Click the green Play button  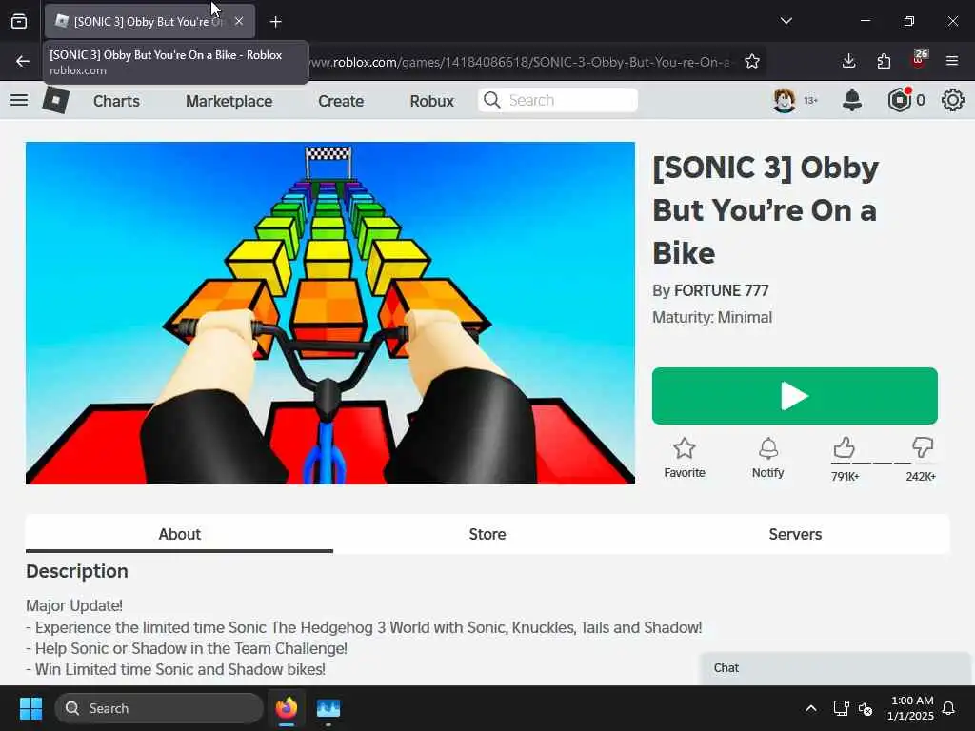pos(795,396)
